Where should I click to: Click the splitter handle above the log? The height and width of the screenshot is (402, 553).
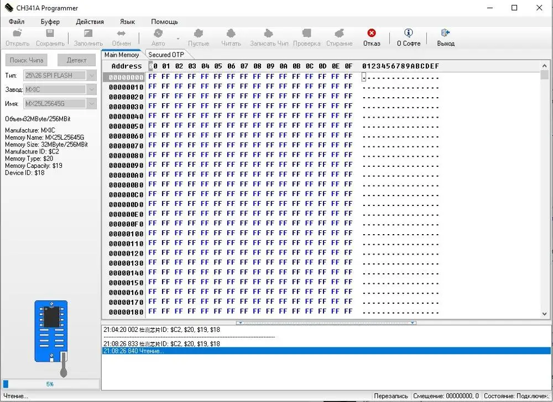coord(326,322)
